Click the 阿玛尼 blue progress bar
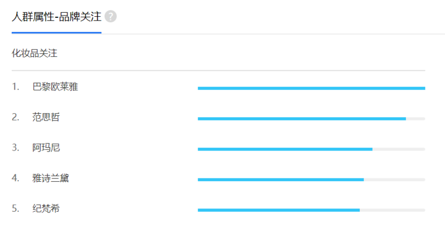The width and height of the screenshot is (445, 233). (x=285, y=149)
